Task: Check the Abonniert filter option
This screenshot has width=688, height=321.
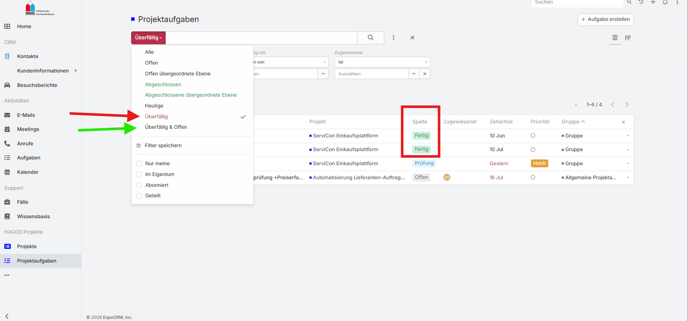Action: coord(139,185)
